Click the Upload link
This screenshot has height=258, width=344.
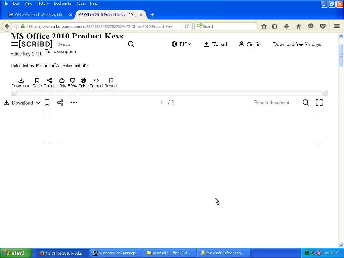tap(215, 44)
